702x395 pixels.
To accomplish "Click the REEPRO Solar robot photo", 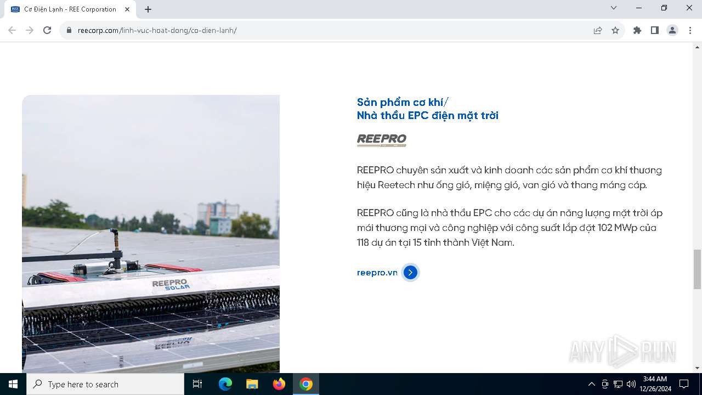I will tap(151, 234).
